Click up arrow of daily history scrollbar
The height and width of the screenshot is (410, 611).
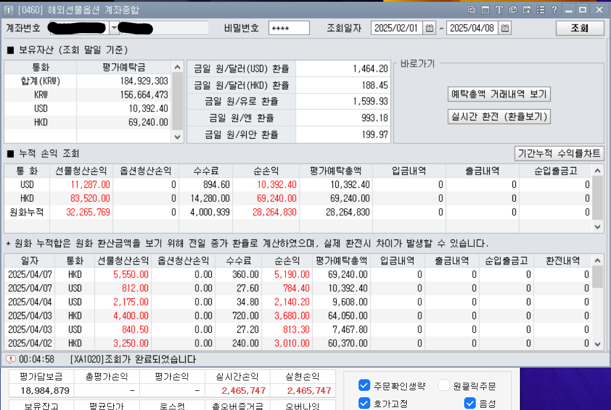pyautogui.click(x=598, y=260)
